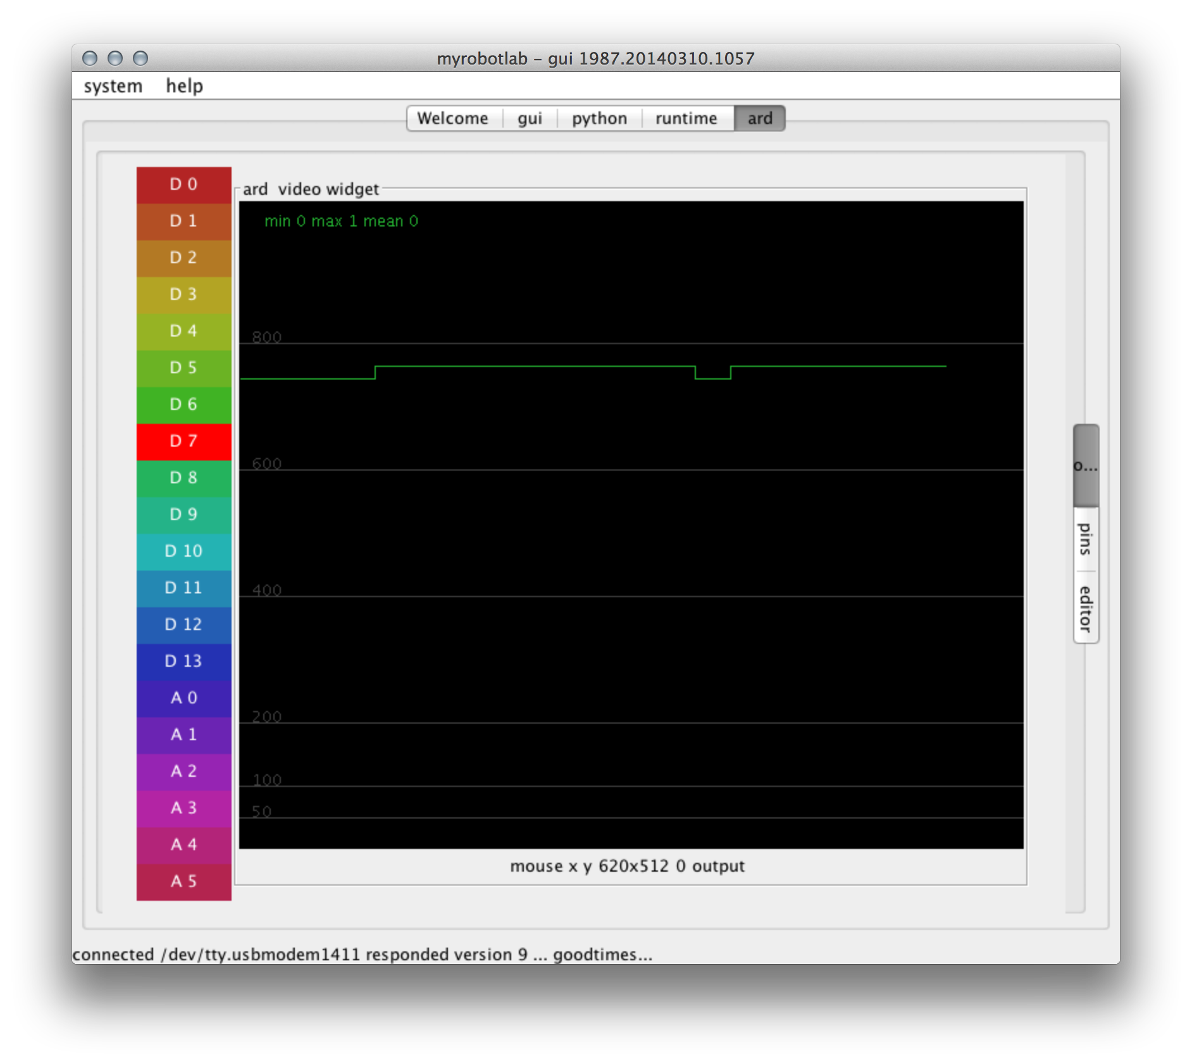This screenshot has height=1064, width=1192.
Task: Click the A 3 analog pin swatch
Action: click(183, 808)
